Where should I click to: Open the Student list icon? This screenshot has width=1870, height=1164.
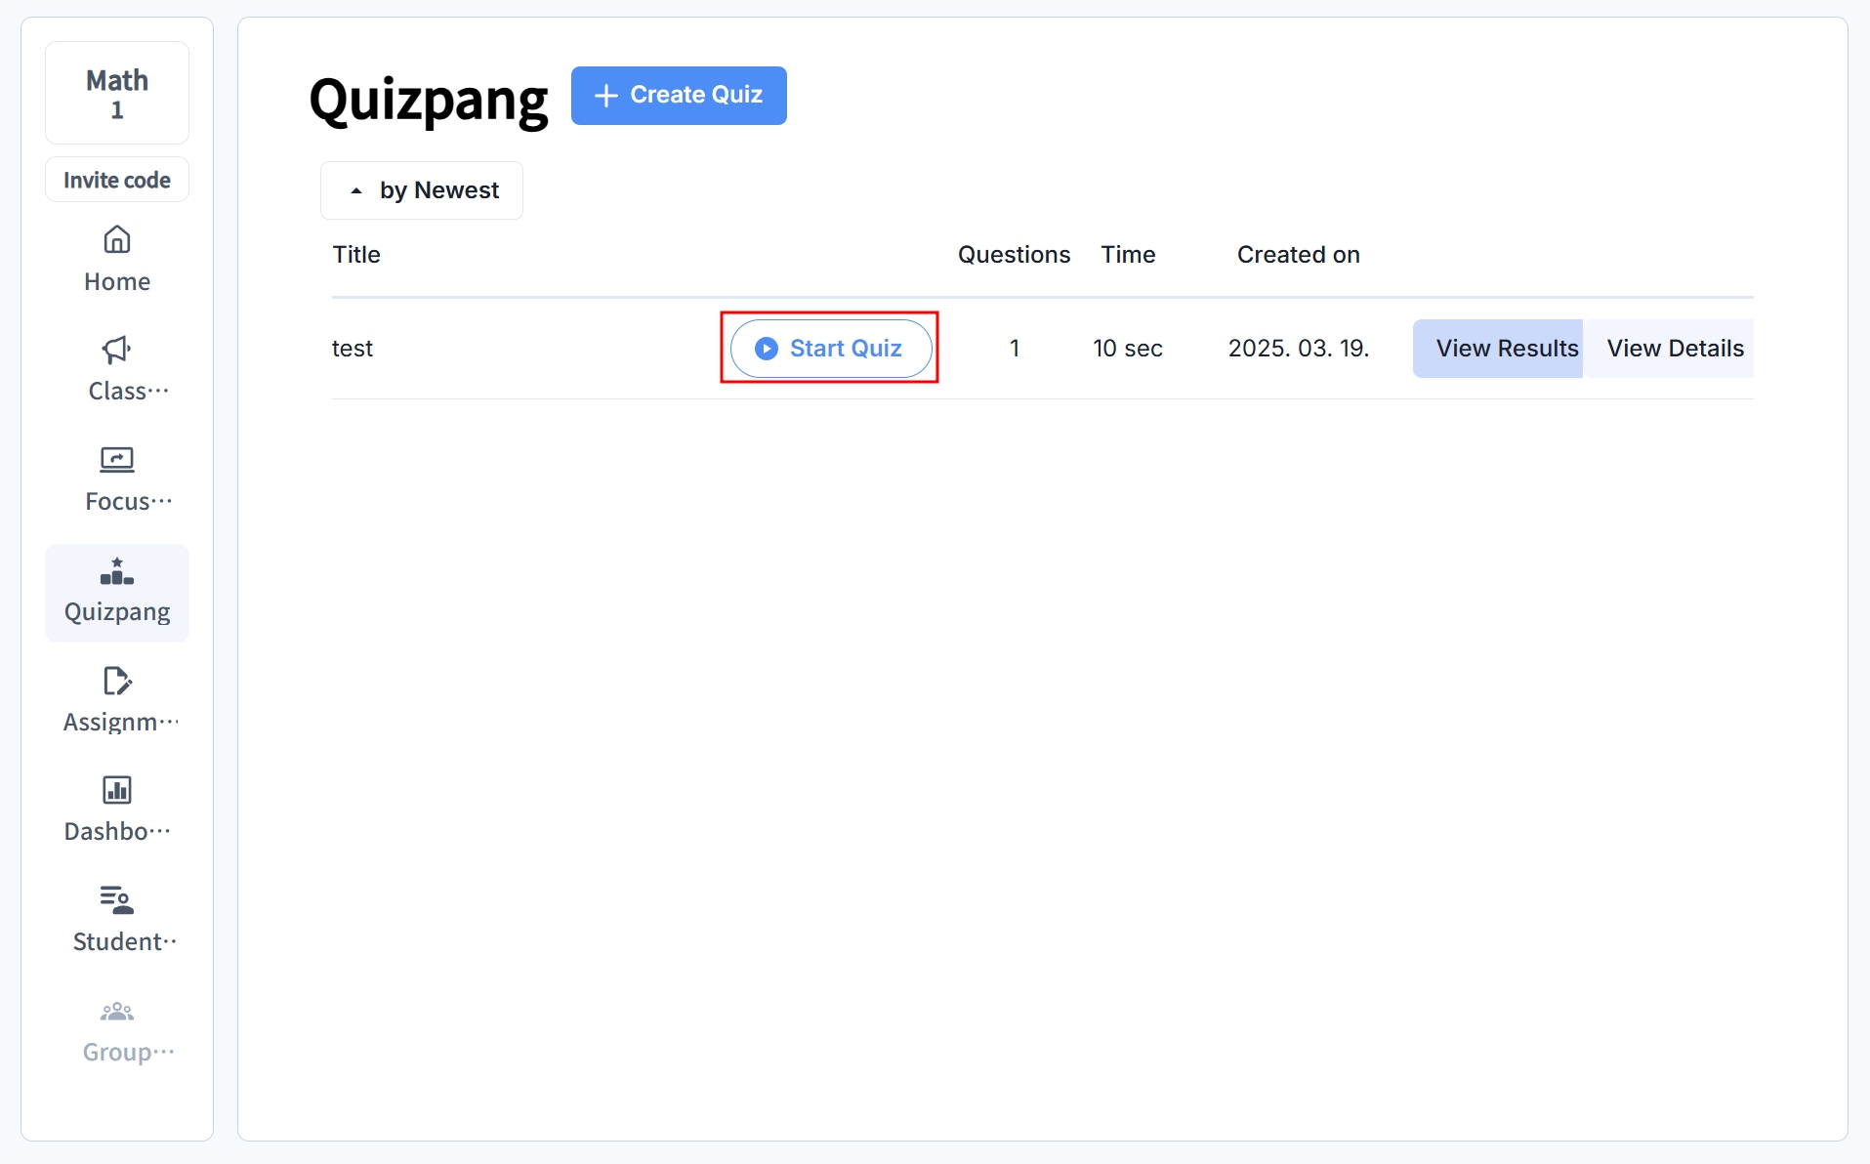click(117, 900)
